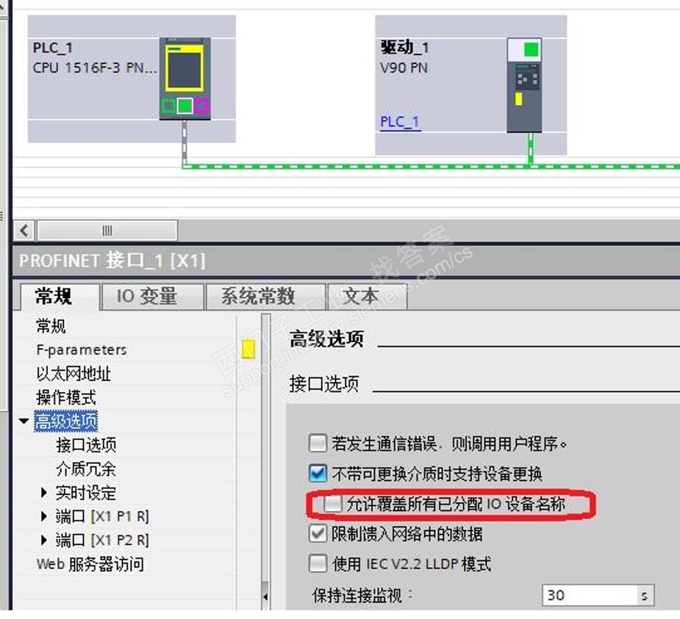Open the PLC_1 link under 驱动_1
The width and height of the screenshot is (680, 619).
tap(400, 122)
